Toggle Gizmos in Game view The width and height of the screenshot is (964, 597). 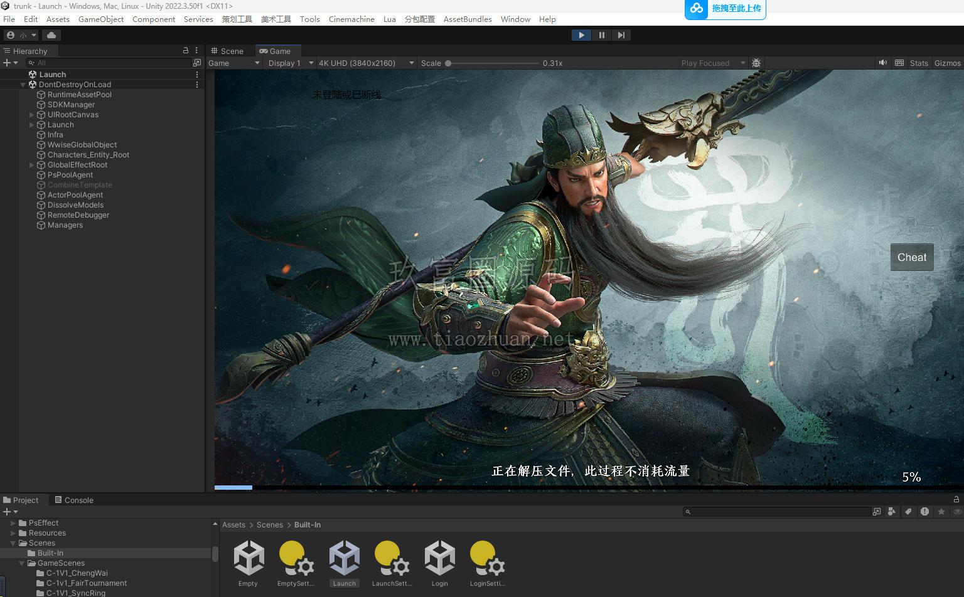[x=947, y=63]
